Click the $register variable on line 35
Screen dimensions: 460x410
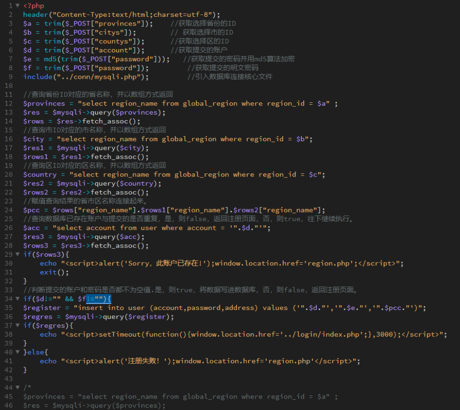[x=42, y=308]
